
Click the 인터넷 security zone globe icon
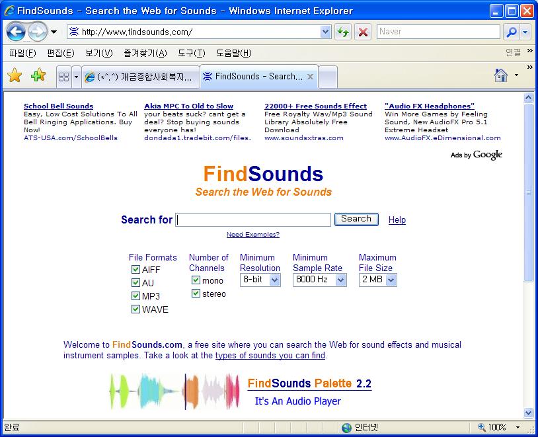(x=346, y=428)
